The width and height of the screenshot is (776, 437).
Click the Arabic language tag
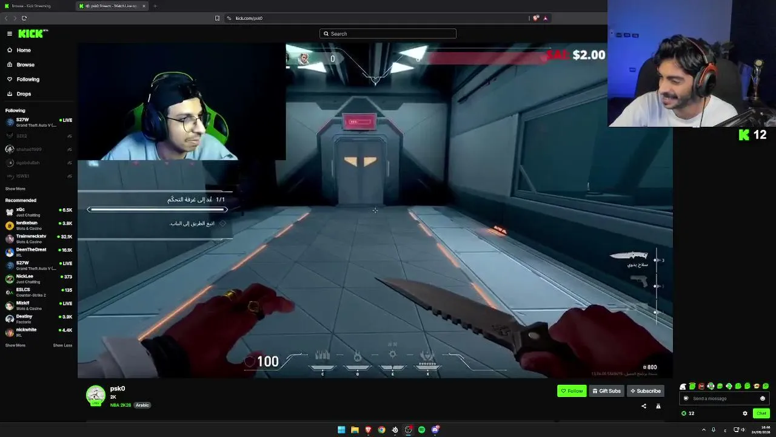click(142, 405)
